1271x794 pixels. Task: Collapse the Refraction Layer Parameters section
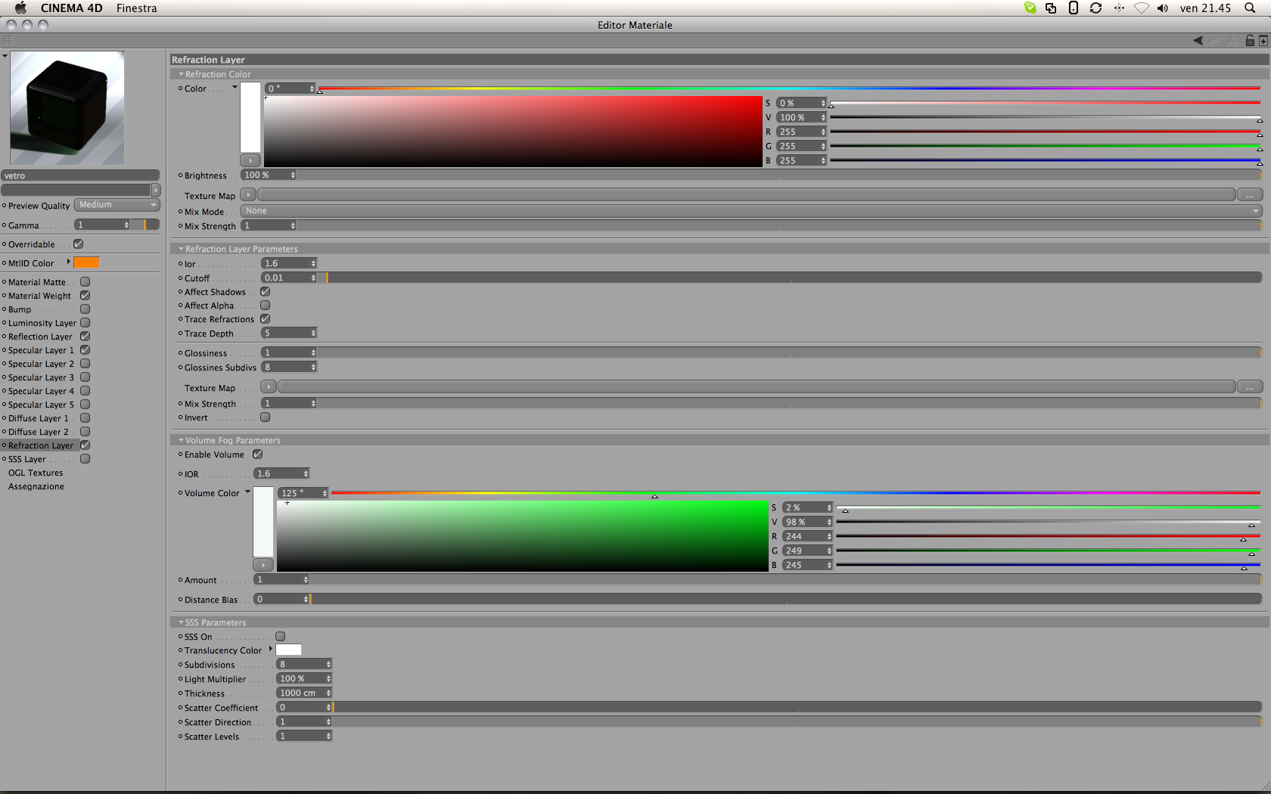pos(181,249)
